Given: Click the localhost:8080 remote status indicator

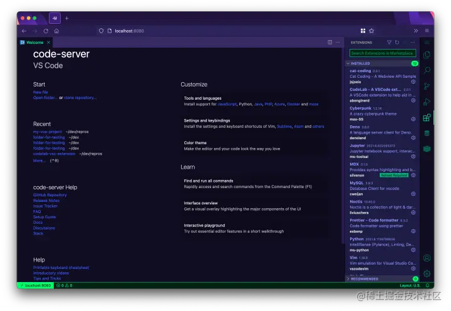Looking at the screenshot, I should coord(35,285).
